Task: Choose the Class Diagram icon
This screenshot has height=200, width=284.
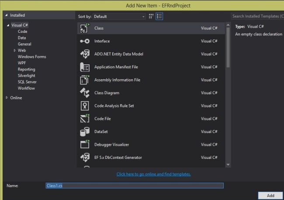Action: [85, 93]
